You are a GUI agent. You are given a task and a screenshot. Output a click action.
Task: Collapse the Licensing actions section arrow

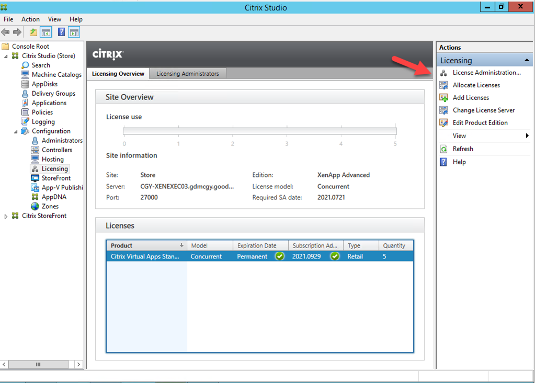click(527, 60)
